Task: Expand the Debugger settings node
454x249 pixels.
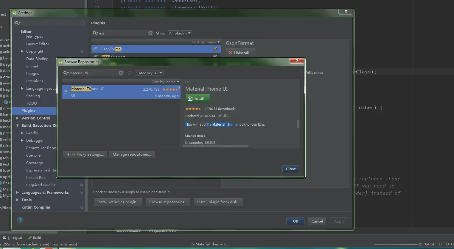Action: 22,141
